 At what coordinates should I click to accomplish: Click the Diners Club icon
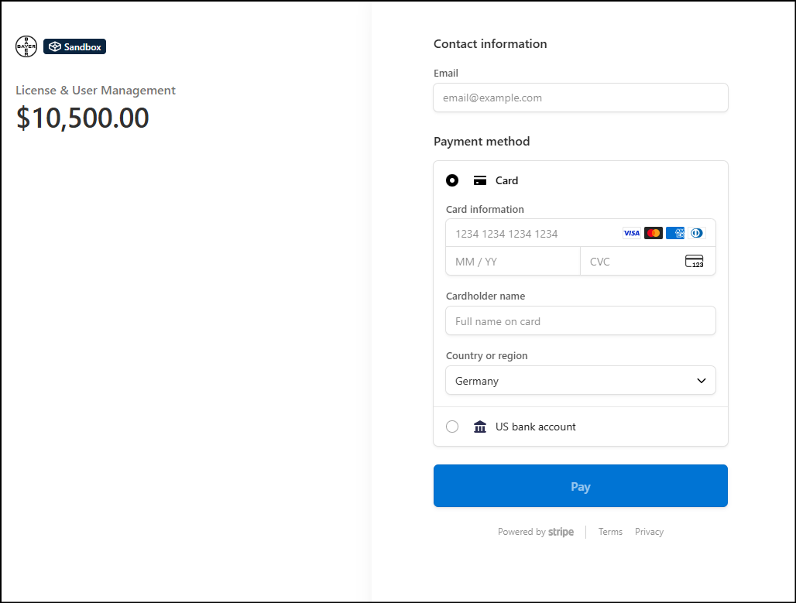point(696,233)
